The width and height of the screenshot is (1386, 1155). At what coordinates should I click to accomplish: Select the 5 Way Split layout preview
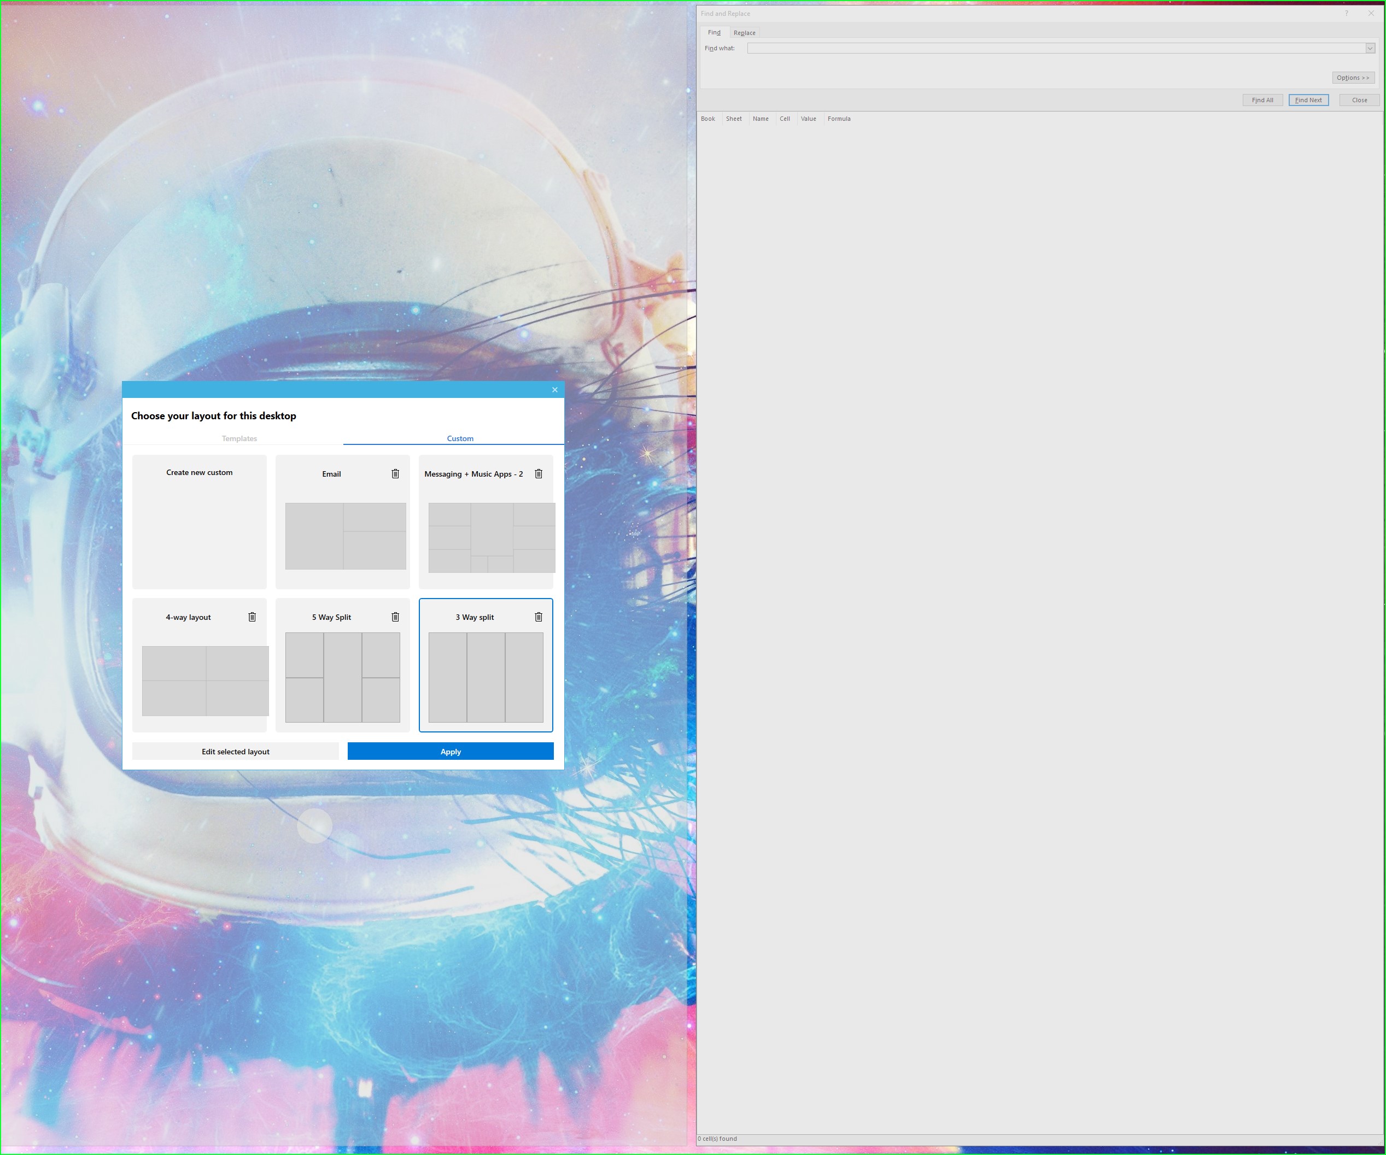point(343,678)
